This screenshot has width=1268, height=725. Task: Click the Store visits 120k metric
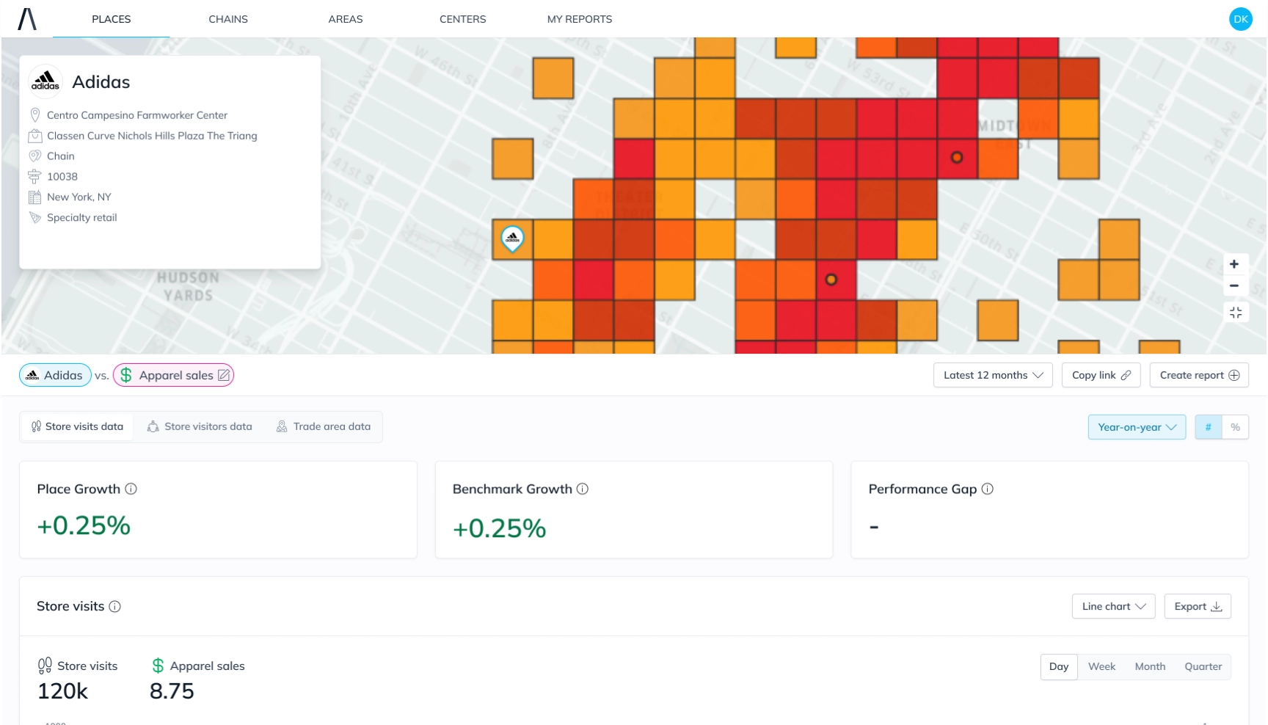pos(77,679)
